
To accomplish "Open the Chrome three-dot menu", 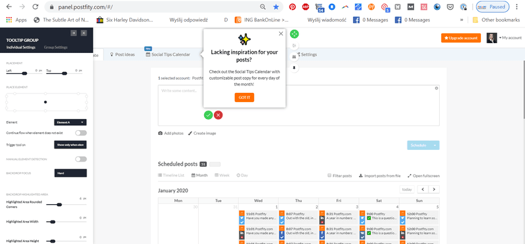I will tap(517, 7).
